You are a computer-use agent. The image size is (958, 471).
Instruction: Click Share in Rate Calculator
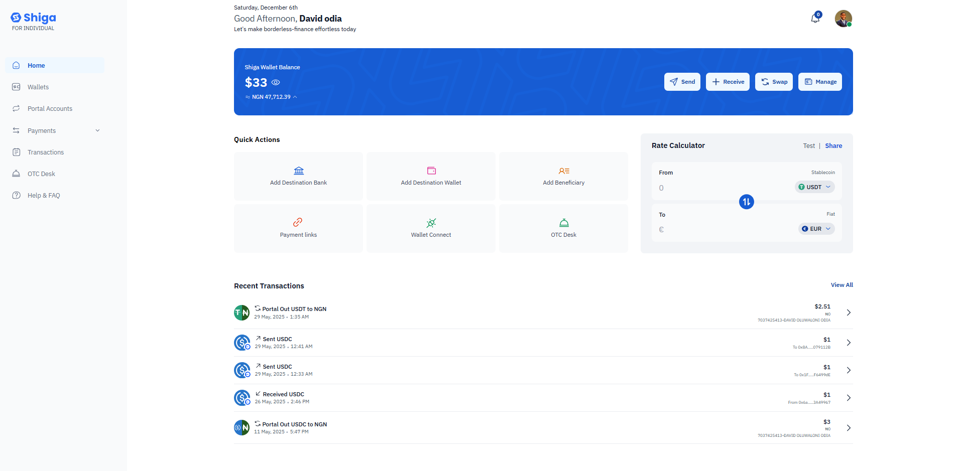tap(833, 146)
